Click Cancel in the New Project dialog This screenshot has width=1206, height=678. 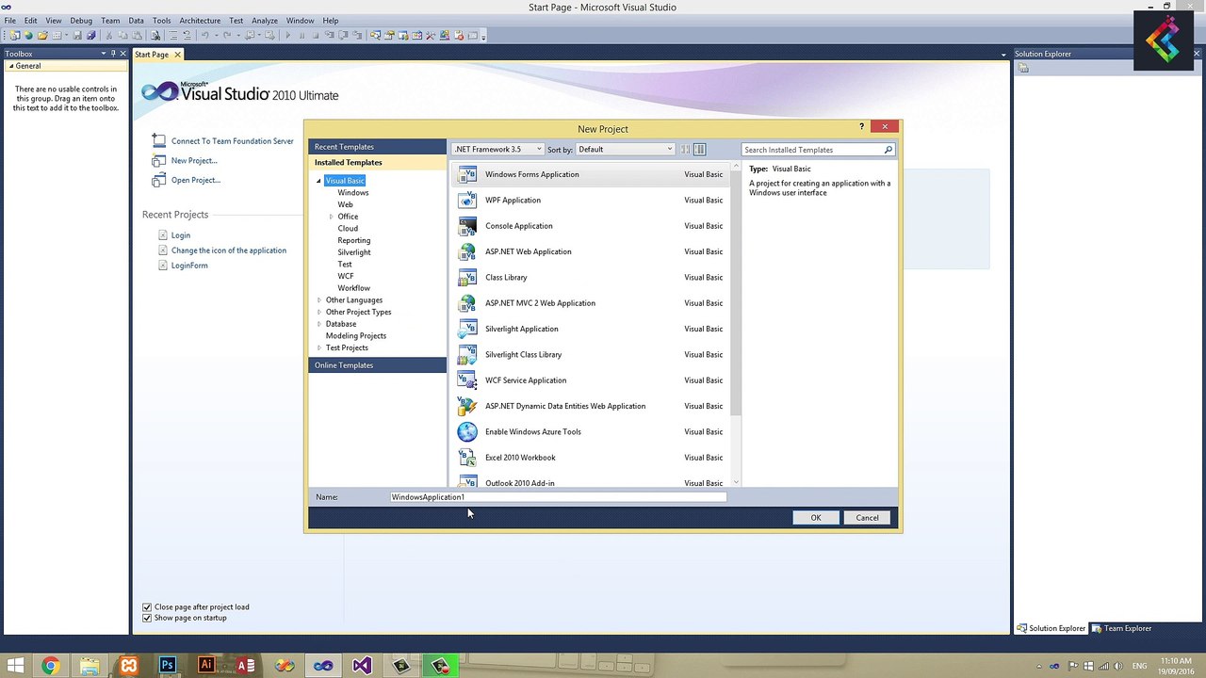click(867, 518)
